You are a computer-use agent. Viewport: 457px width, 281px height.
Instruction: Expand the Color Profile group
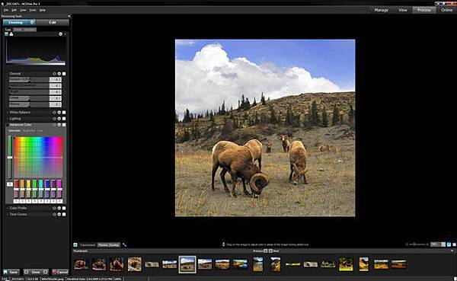(x=18, y=209)
